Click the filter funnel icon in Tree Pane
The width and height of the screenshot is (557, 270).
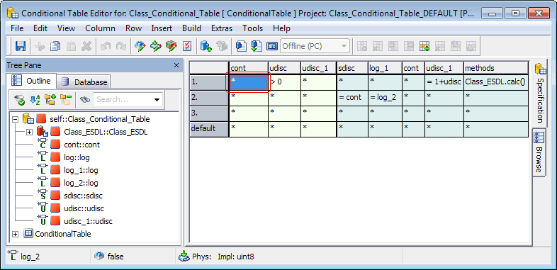coord(19,100)
